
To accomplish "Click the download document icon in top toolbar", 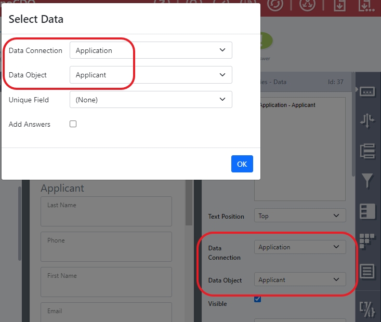I will [339, 5].
